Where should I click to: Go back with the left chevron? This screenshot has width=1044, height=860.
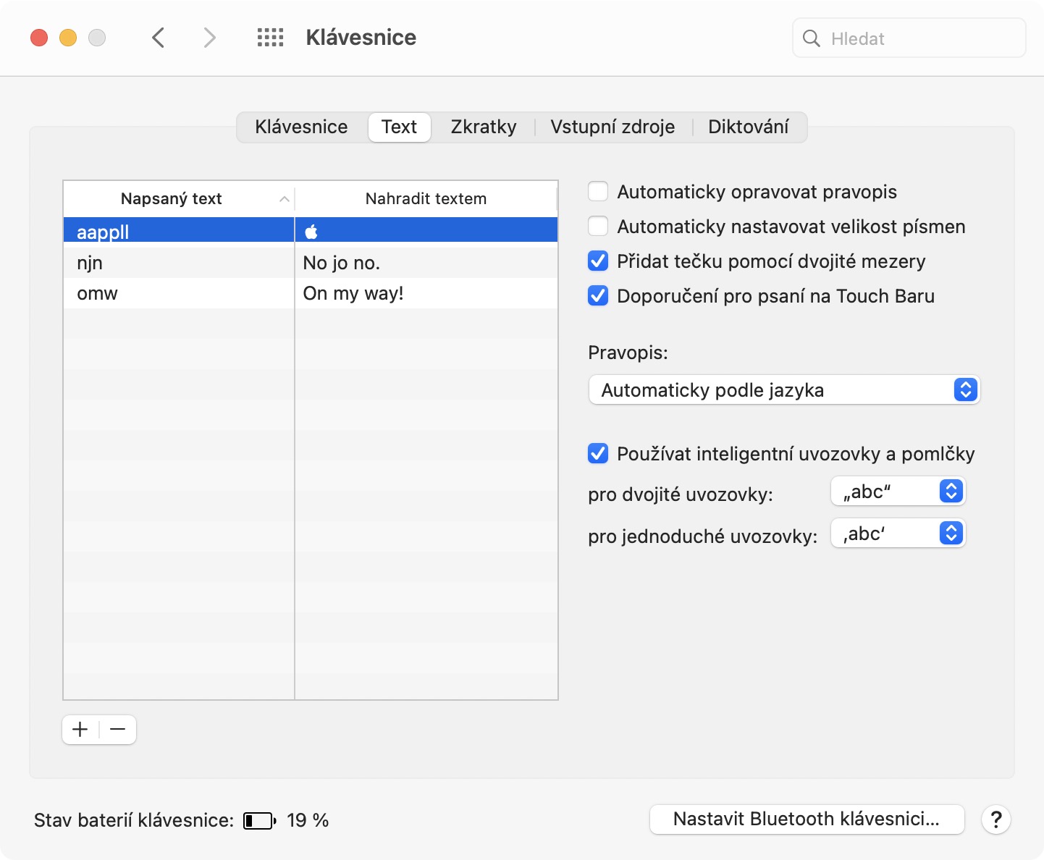tap(159, 38)
